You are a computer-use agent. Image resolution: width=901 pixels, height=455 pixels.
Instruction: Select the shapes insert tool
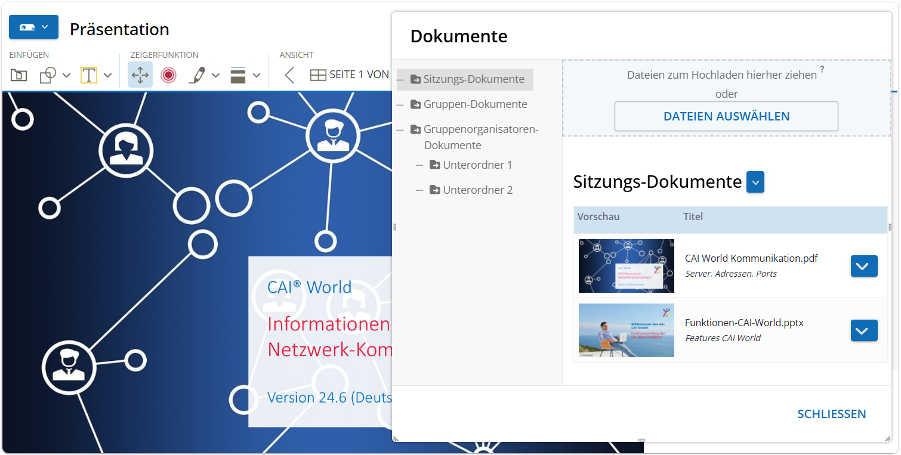point(48,76)
